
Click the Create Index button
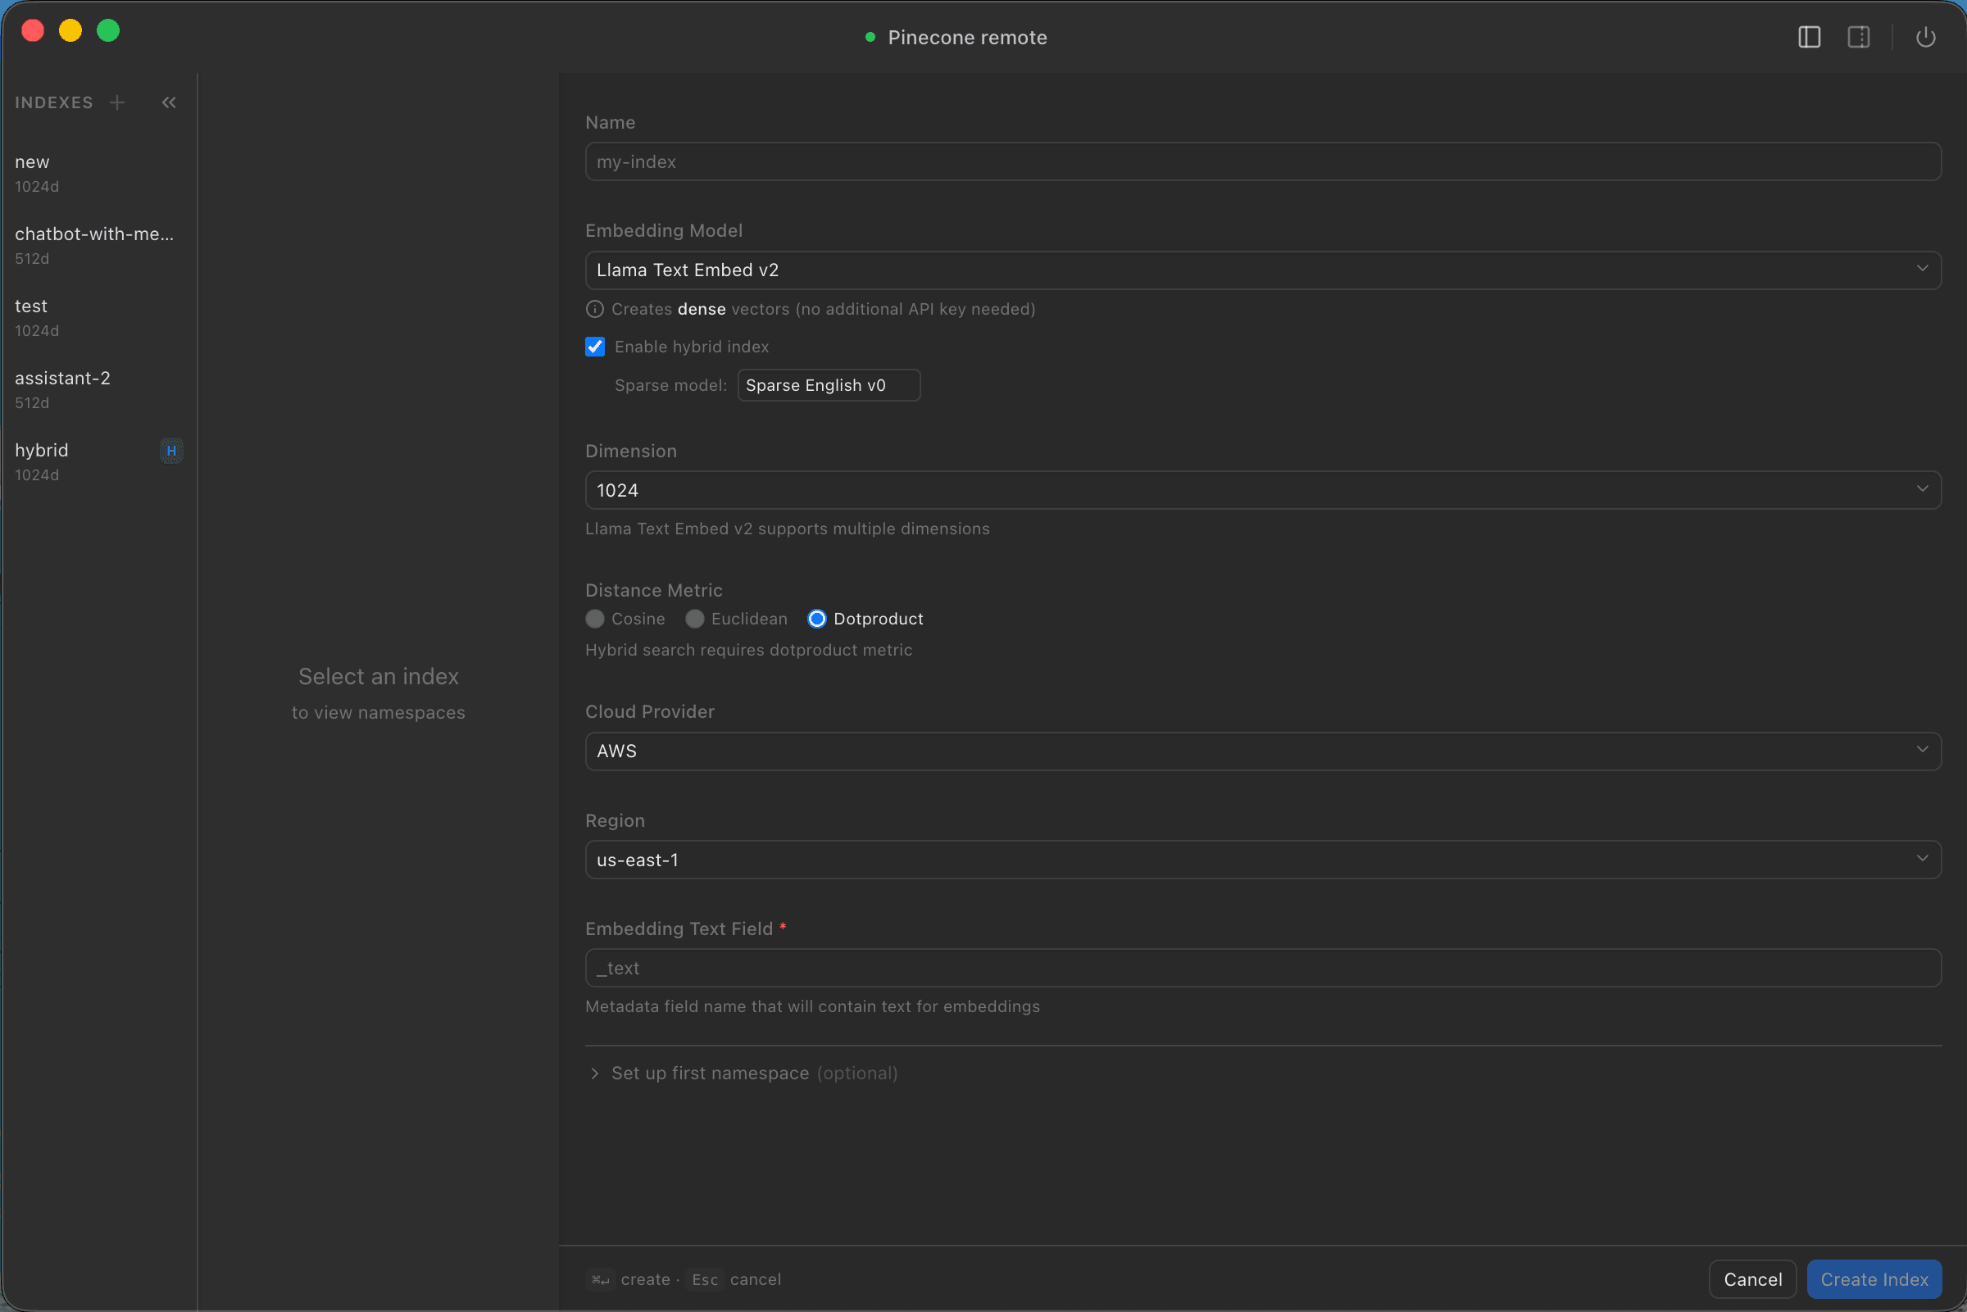click(x=1874, y=1278)
